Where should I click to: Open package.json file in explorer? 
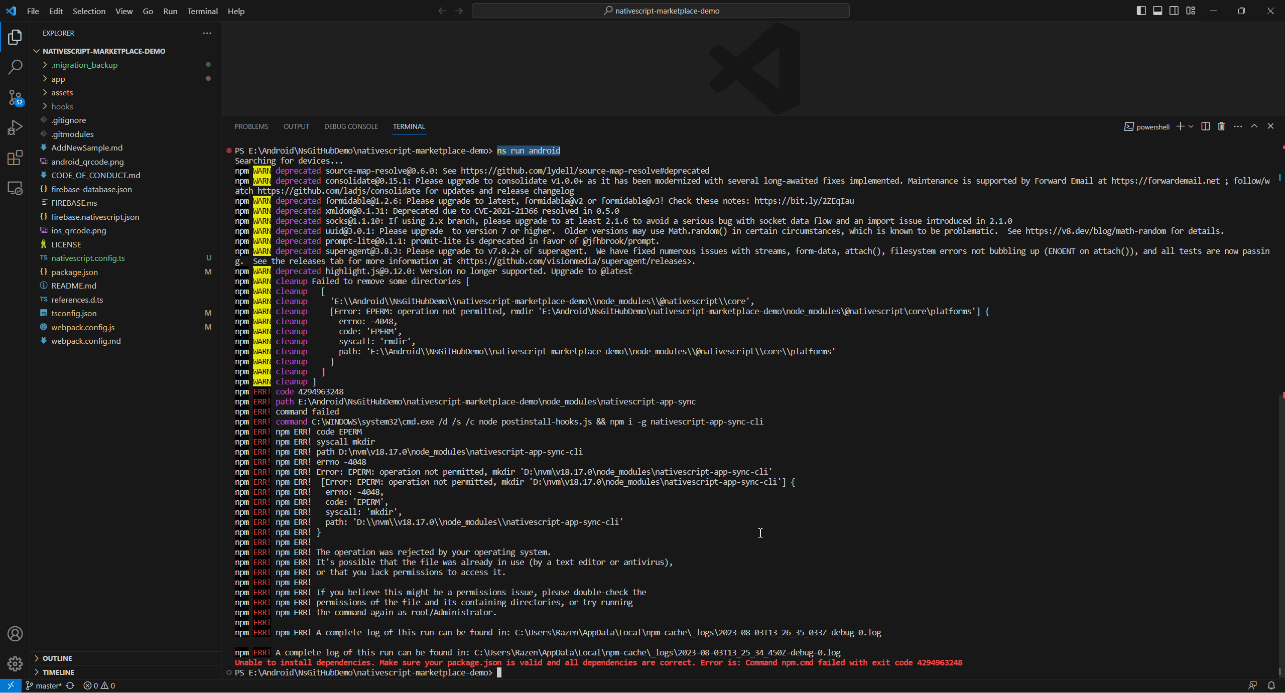click(74, 272)
